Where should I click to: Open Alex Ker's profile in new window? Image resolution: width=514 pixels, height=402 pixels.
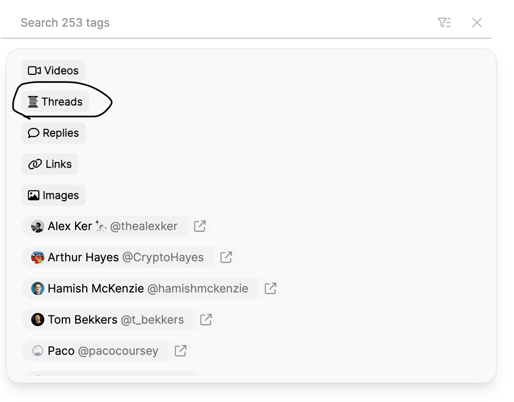pos(200,226)
